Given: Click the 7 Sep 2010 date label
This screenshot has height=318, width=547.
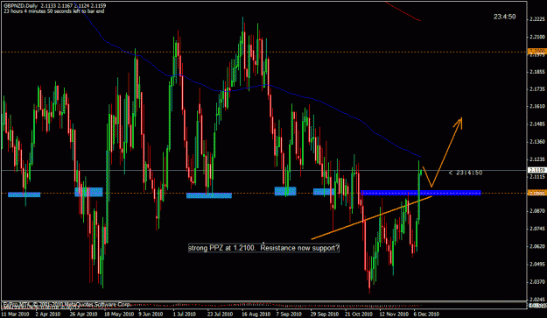Looking at the screenshot, I should point(289,314).
